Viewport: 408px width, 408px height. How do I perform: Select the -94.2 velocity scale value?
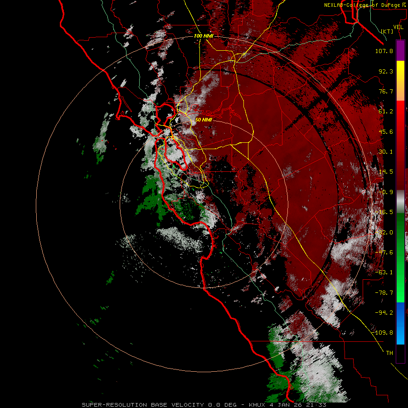click(x=384, y=313)
